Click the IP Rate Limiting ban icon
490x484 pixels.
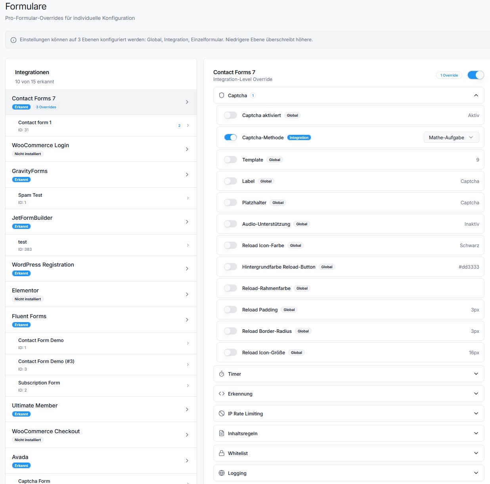(x=222, y=414)
